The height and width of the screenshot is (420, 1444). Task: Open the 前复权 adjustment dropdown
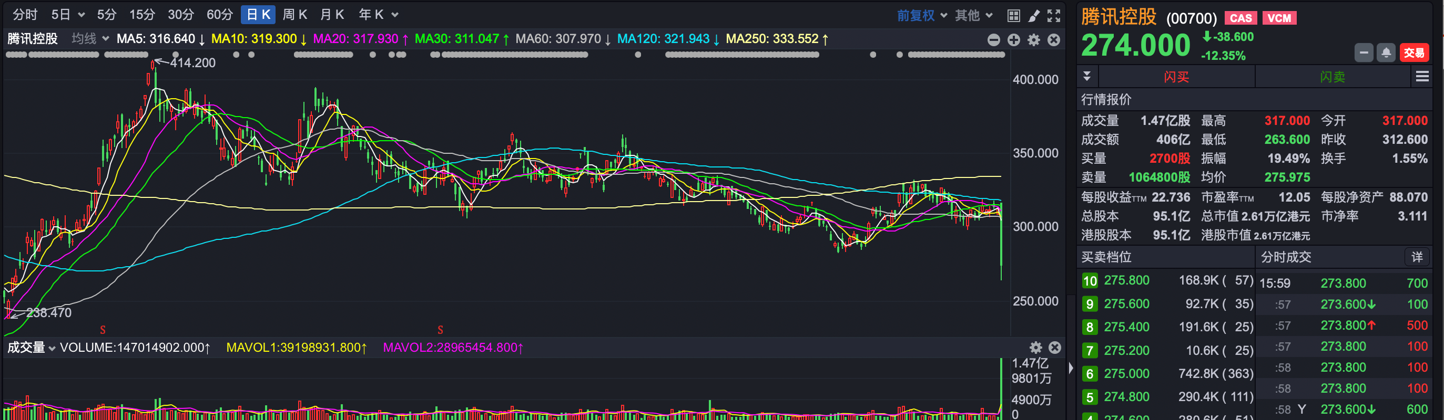pyautogui.click(x=921, y=15)
